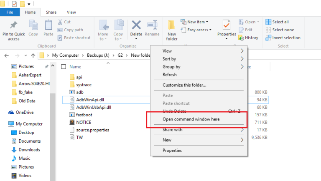Choose Open command window here
321x181 pixels.
click(x=191, y=119)
